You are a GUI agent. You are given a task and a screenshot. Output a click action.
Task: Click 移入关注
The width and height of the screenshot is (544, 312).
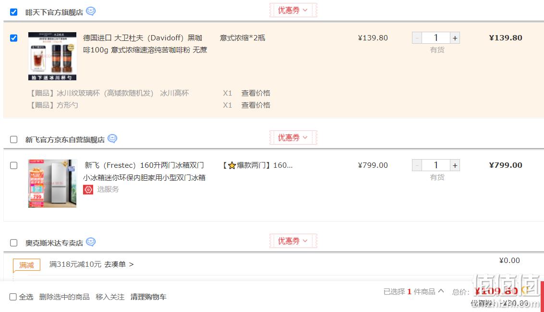pos(110,297)
